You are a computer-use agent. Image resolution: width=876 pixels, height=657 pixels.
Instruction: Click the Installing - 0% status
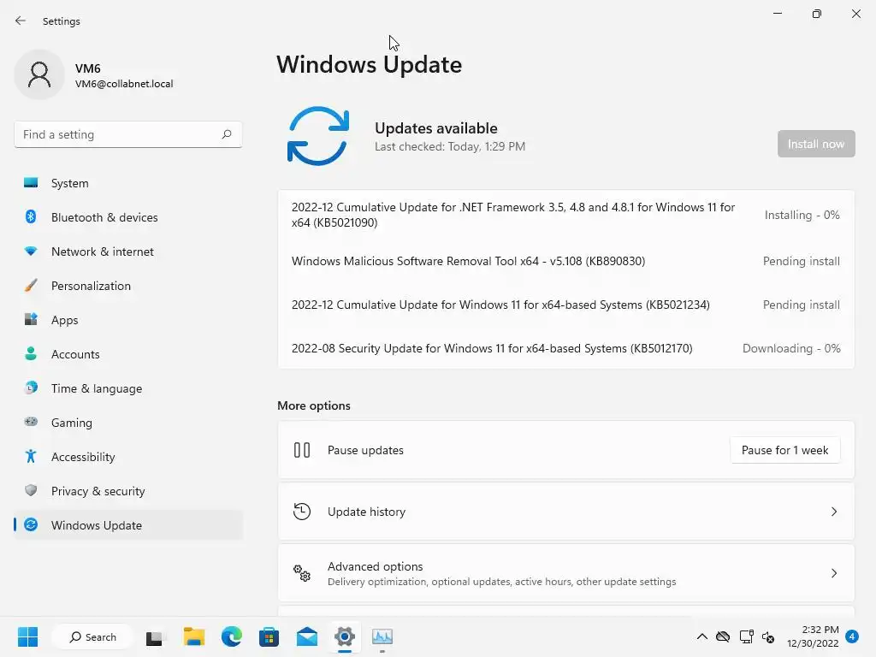(802, 215)
